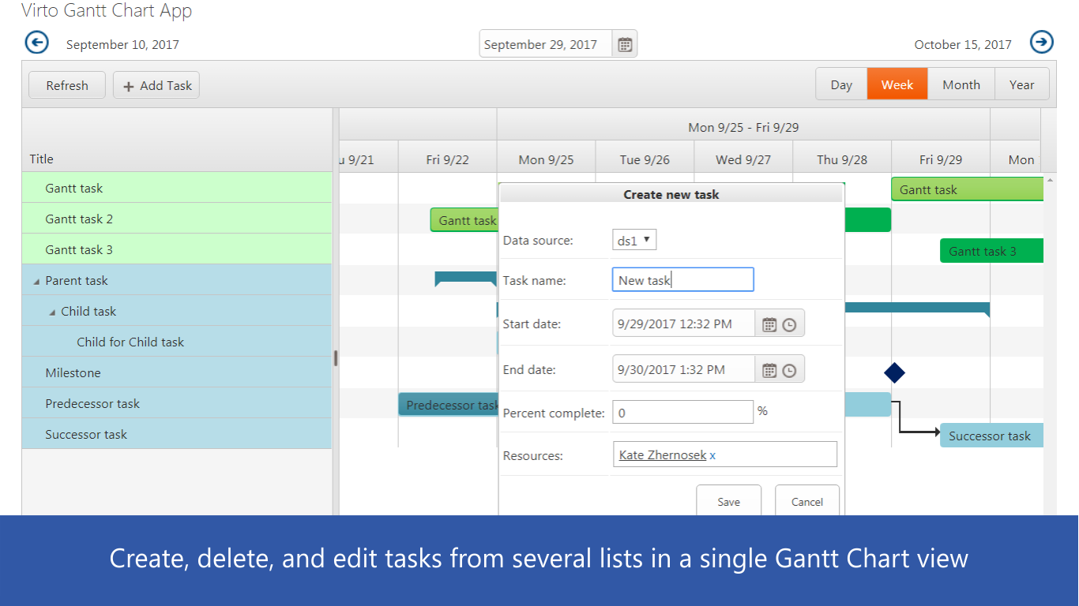Collapse the Child task row

coord(52,312)
